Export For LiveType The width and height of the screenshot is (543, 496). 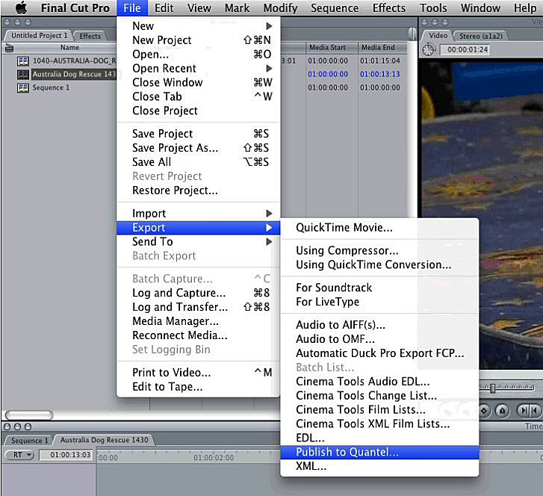click(379, 302)
